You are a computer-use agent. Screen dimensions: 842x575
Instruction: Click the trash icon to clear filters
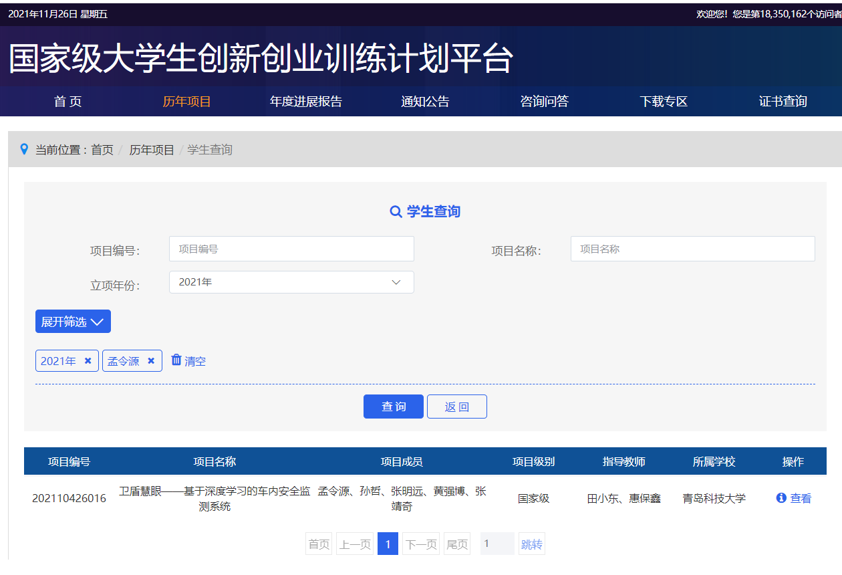pos(176,360)
